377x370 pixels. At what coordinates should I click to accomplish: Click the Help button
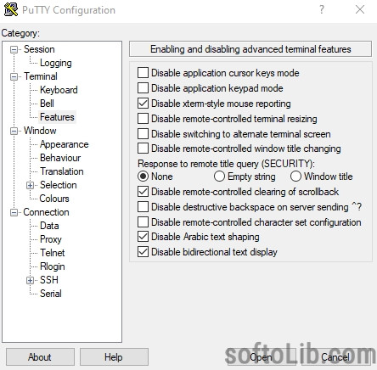point(114,357)
